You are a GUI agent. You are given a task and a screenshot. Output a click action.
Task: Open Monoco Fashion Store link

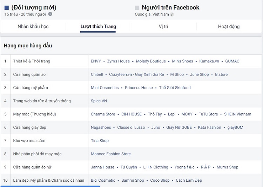coord(111,154)
